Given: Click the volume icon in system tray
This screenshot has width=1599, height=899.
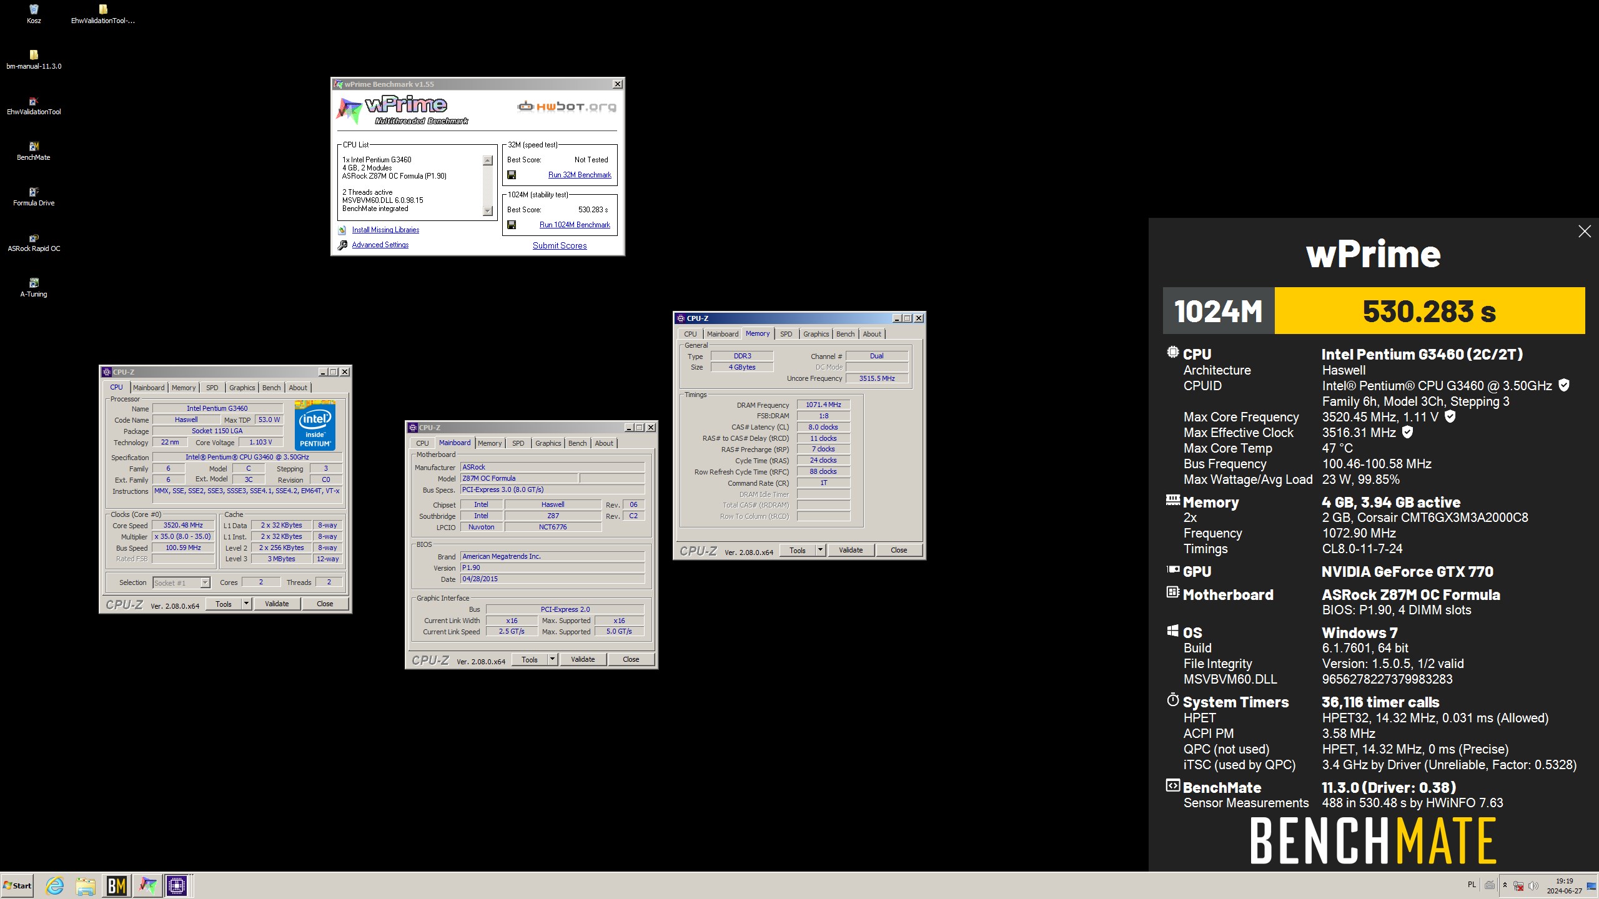Looking at the screenshot, I should (x=1532, y=885).
